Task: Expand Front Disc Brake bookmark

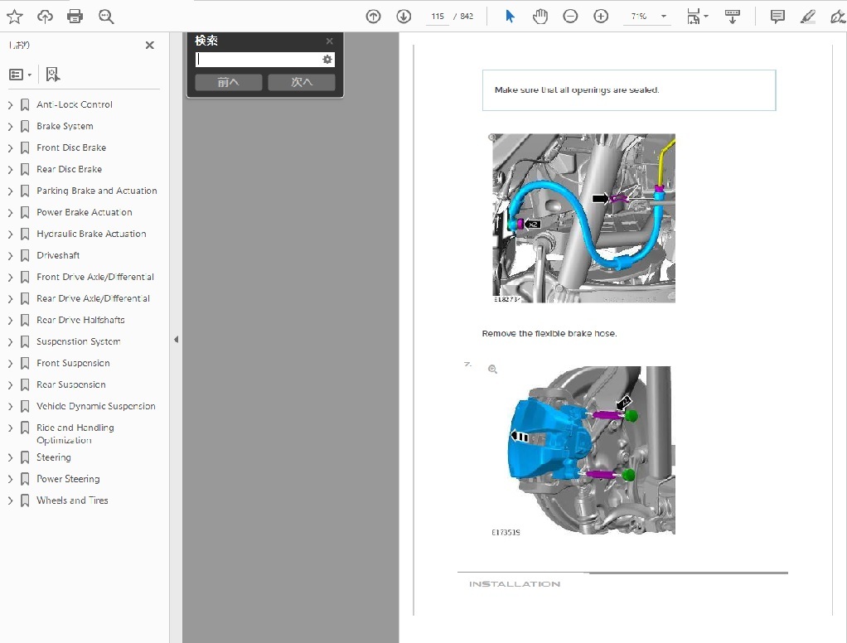Action: pyautogui.click(x=10, y=148)
